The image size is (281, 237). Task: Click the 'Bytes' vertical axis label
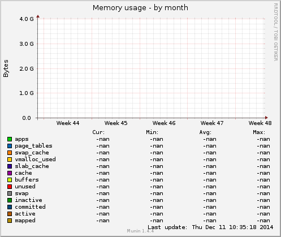[6, 68]
